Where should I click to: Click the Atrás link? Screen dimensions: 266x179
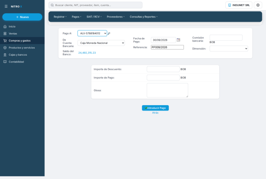[x=155, y=113]
